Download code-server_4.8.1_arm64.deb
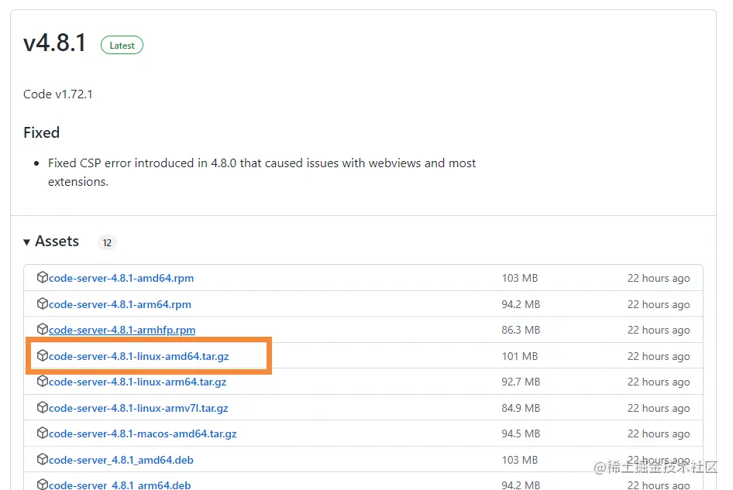Image resolution: width=733 pixels, height=490 pixels. [x=119, y=485]
